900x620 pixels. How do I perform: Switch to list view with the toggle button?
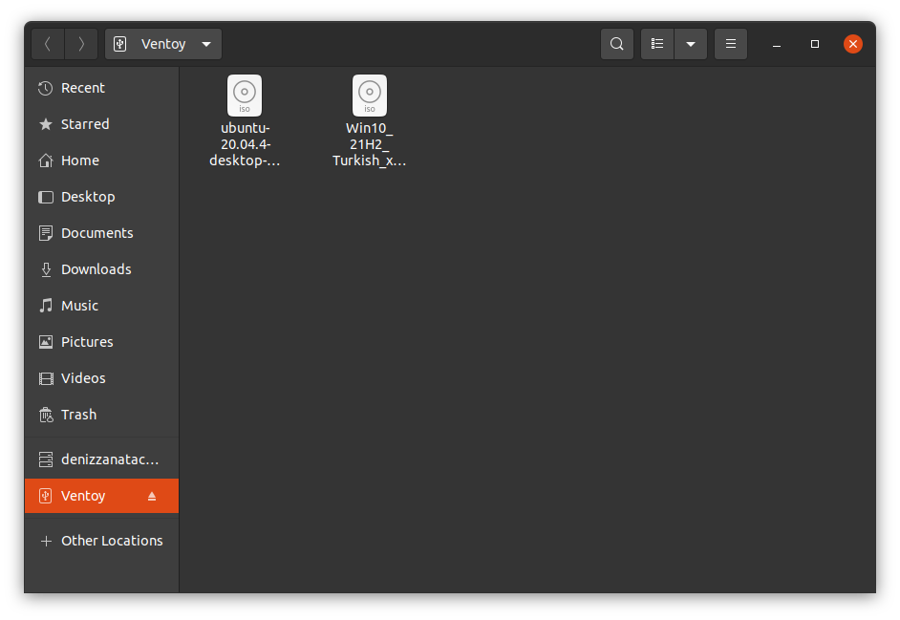tap(657, 44)
